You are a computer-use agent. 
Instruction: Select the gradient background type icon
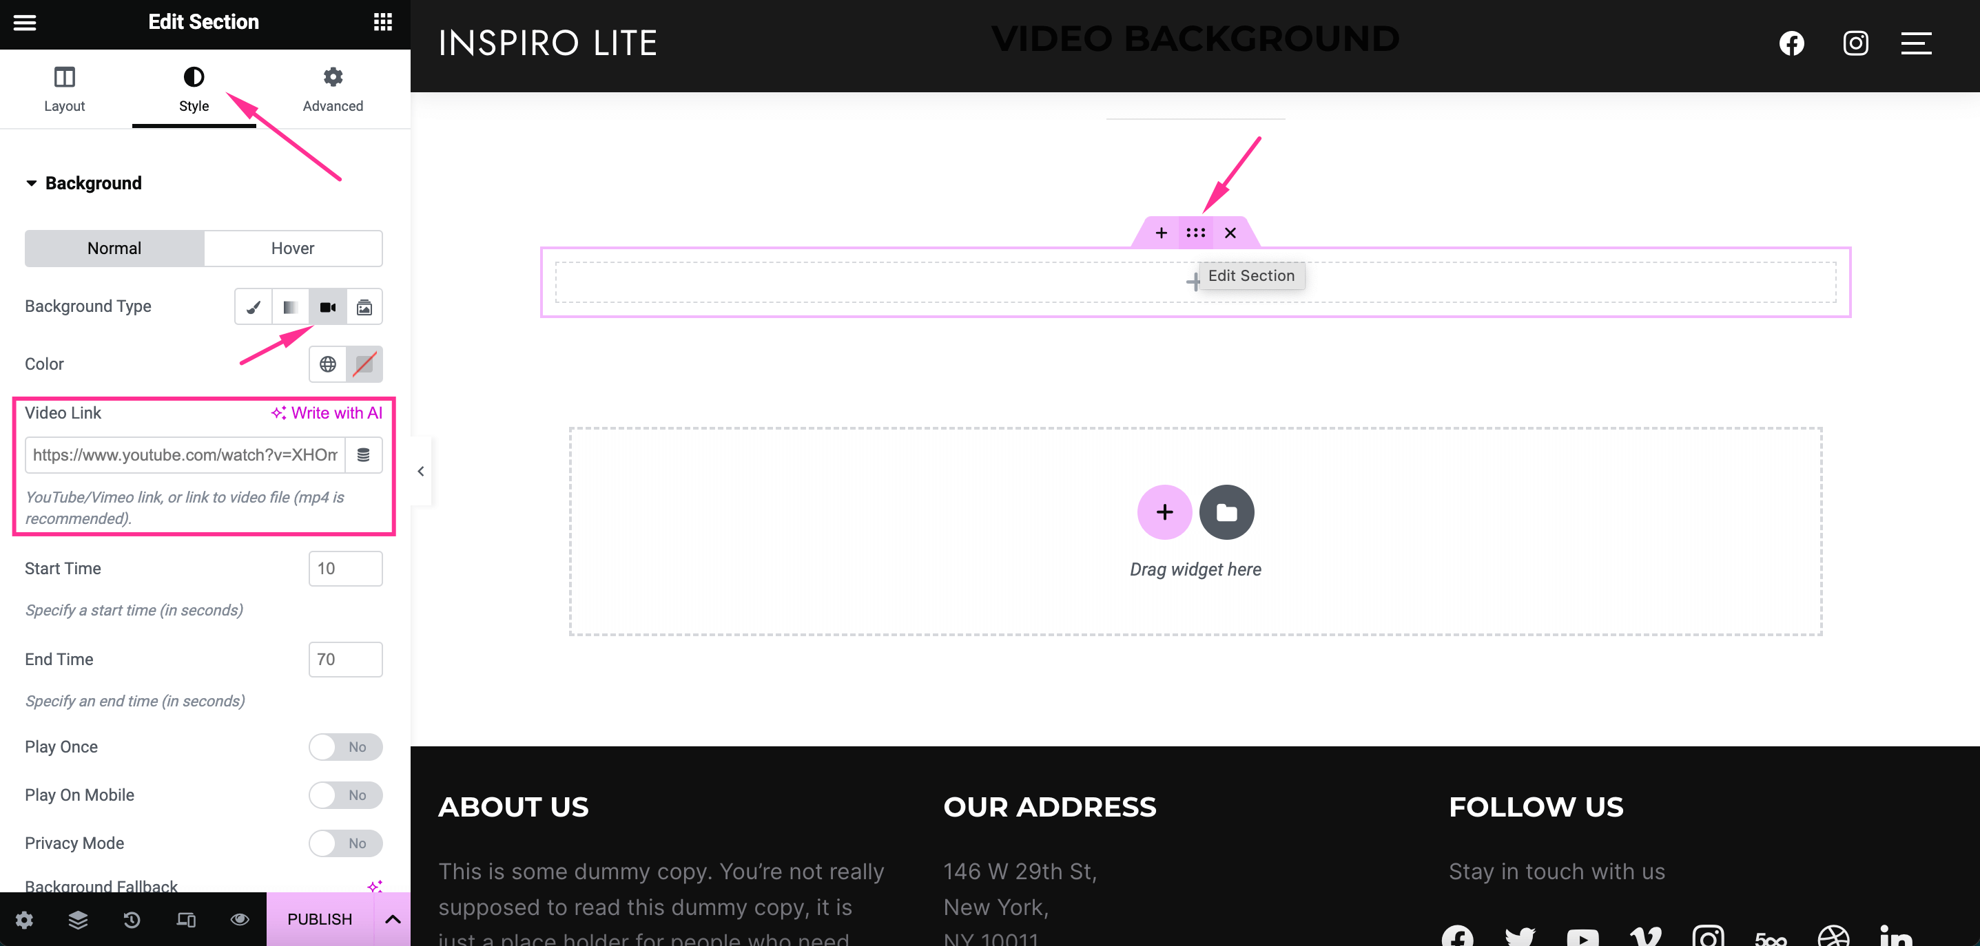coord(291,306)
